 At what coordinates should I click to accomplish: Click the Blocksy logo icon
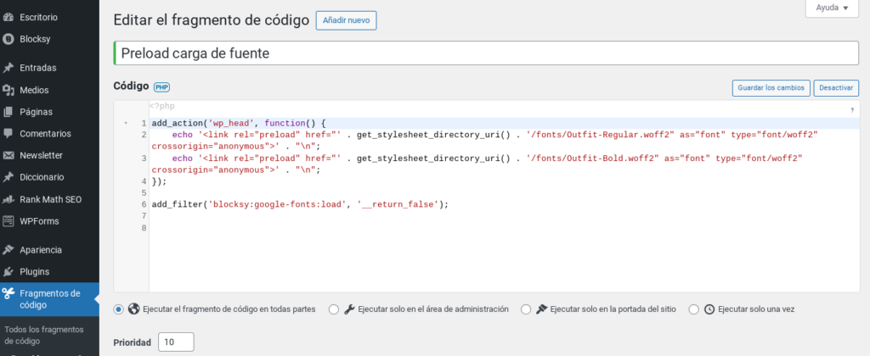click(8, 39)
